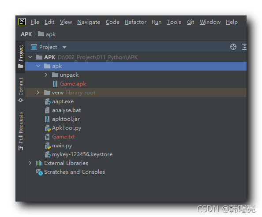The width and height of the screenshot is (262, 217).
Task: Click the ApkTool.py Python file icon
Action: point(48,128)
